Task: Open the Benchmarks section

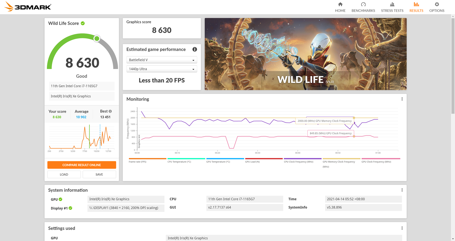Action: [363, 7]
